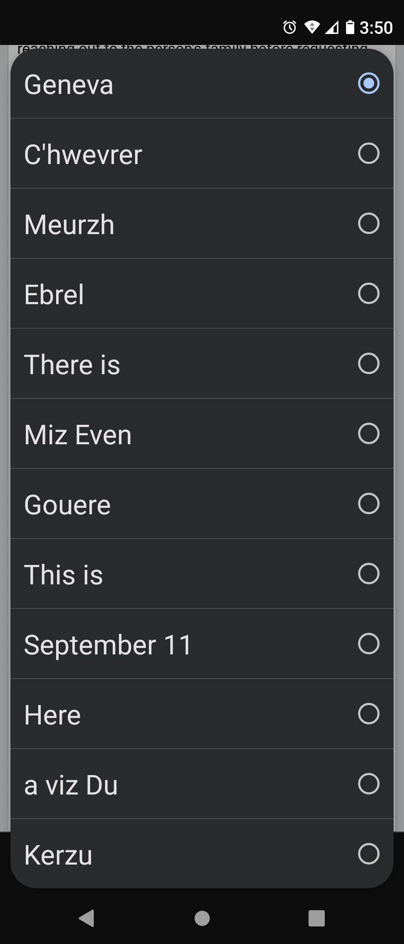This screenshot has height=944, width=404.
Task: Select the C'hwevrer radio button
Action: (x=368, y=153)
